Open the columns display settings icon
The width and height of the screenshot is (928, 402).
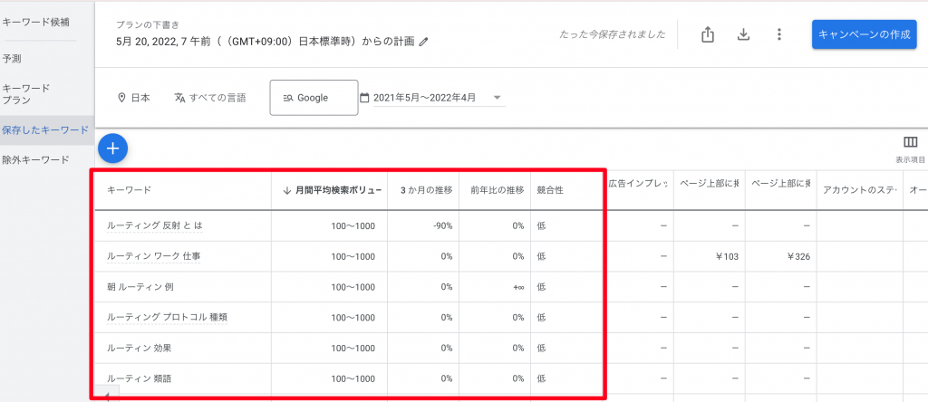(x=910, y=143)
